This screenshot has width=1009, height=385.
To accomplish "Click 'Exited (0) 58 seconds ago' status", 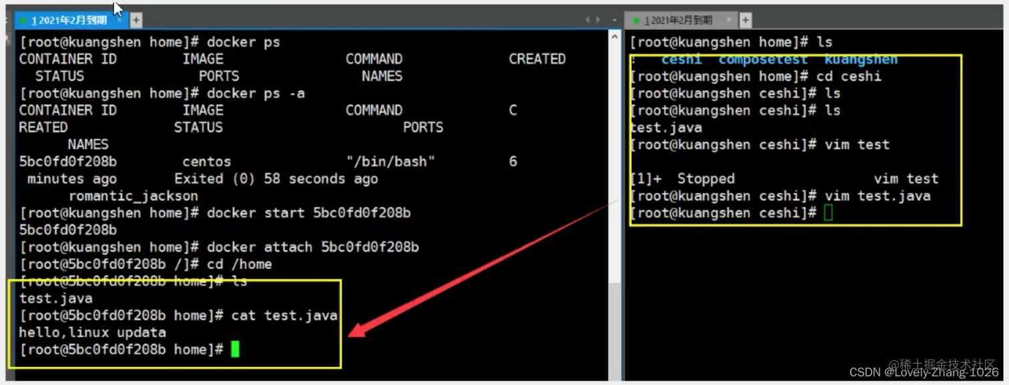I will (276, 179).
